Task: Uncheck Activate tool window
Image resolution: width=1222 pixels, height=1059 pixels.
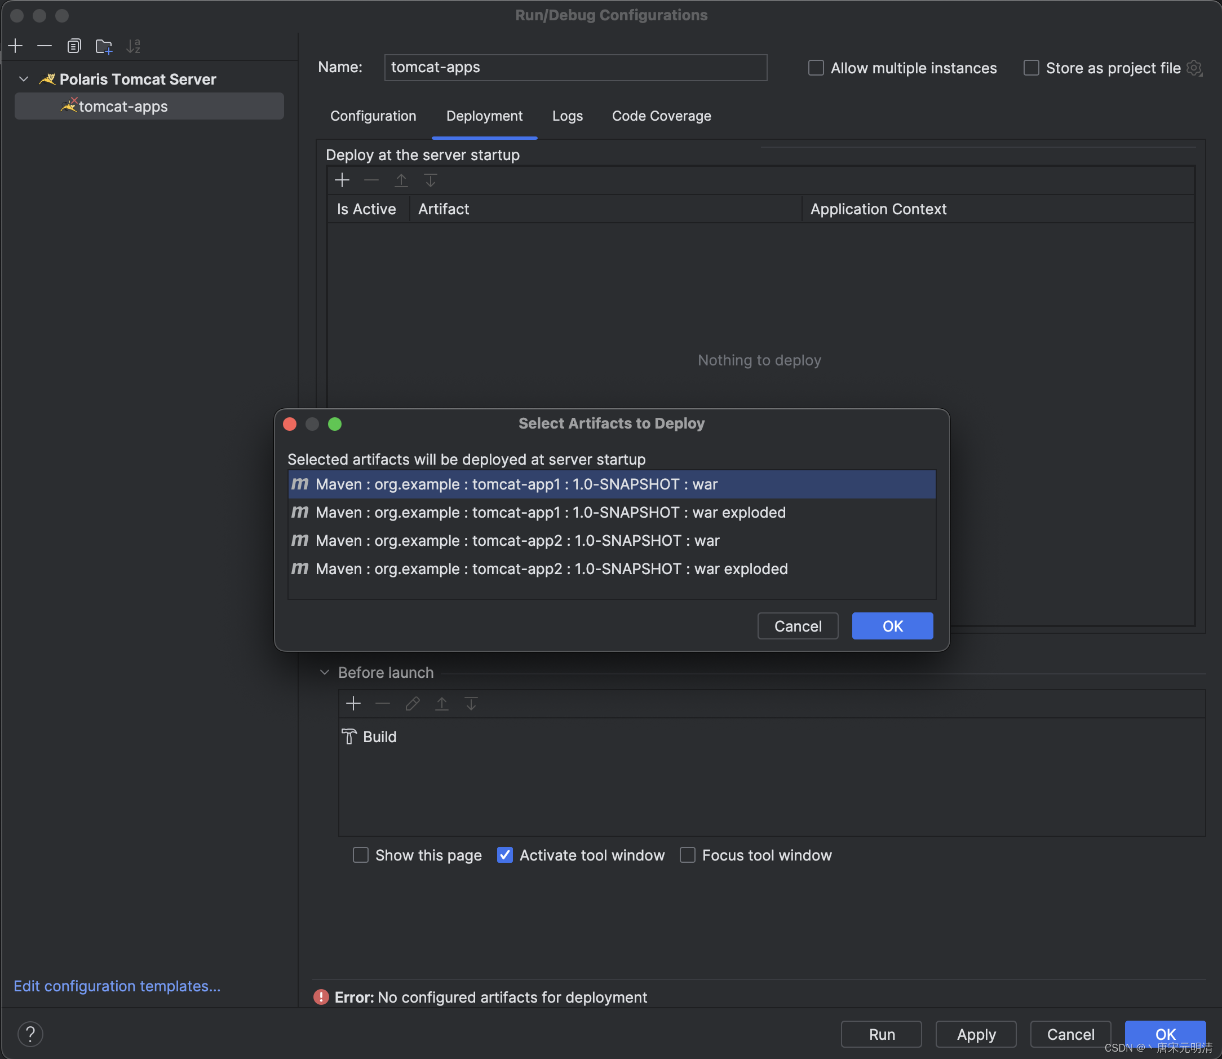Action: [x=505, y=855]
